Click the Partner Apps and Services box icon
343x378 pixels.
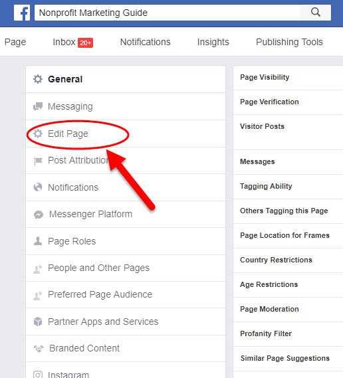(38, 322)
